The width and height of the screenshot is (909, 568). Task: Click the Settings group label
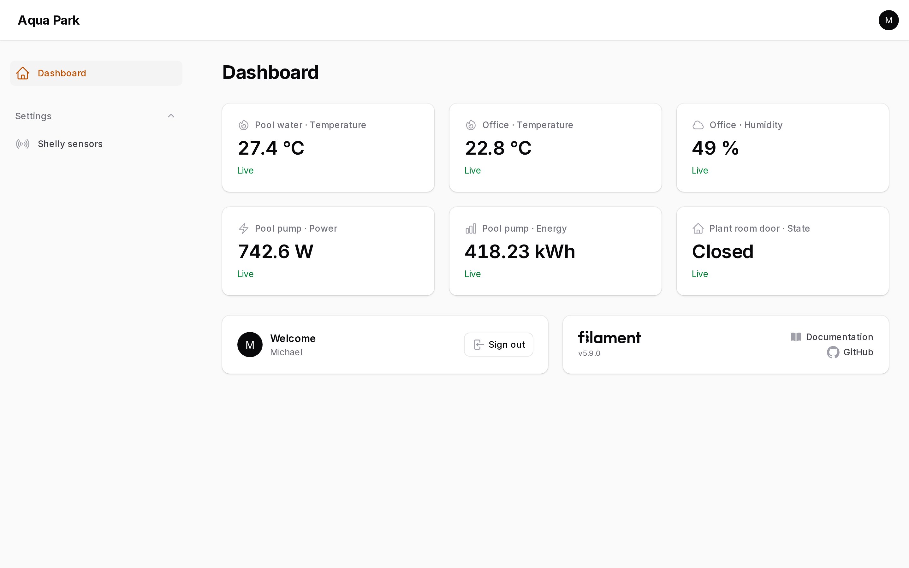(33, 116)
